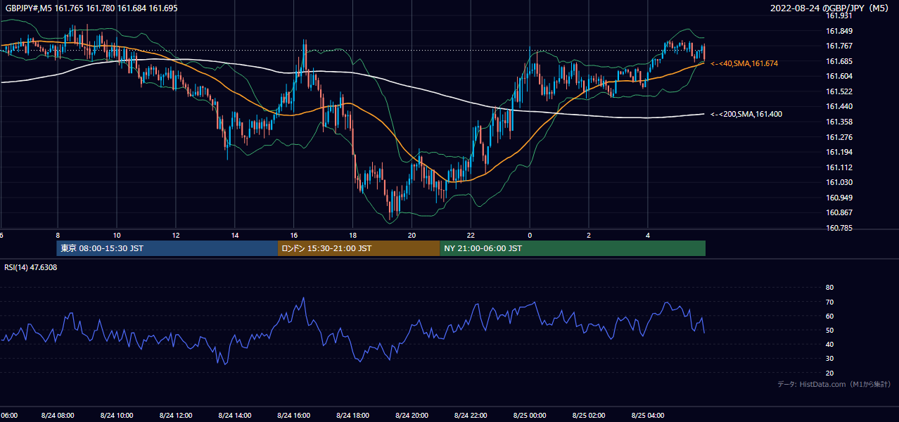899x422 pixels.
Task: Click price axis label 161.112
Action: [839, 167]
